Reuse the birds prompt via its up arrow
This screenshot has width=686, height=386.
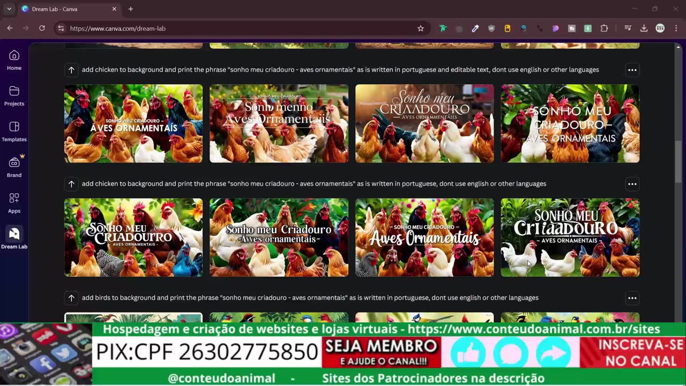coord(71,298)
